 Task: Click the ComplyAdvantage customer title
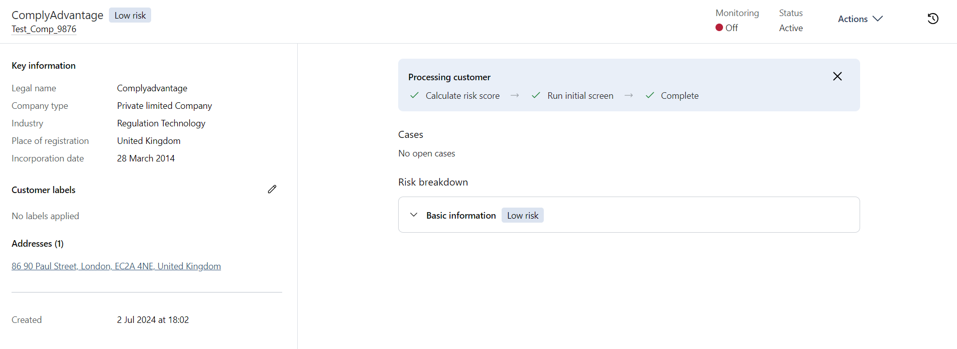57,15
